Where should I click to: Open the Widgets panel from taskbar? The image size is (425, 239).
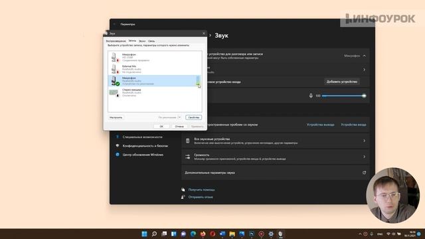click(174, 234)
